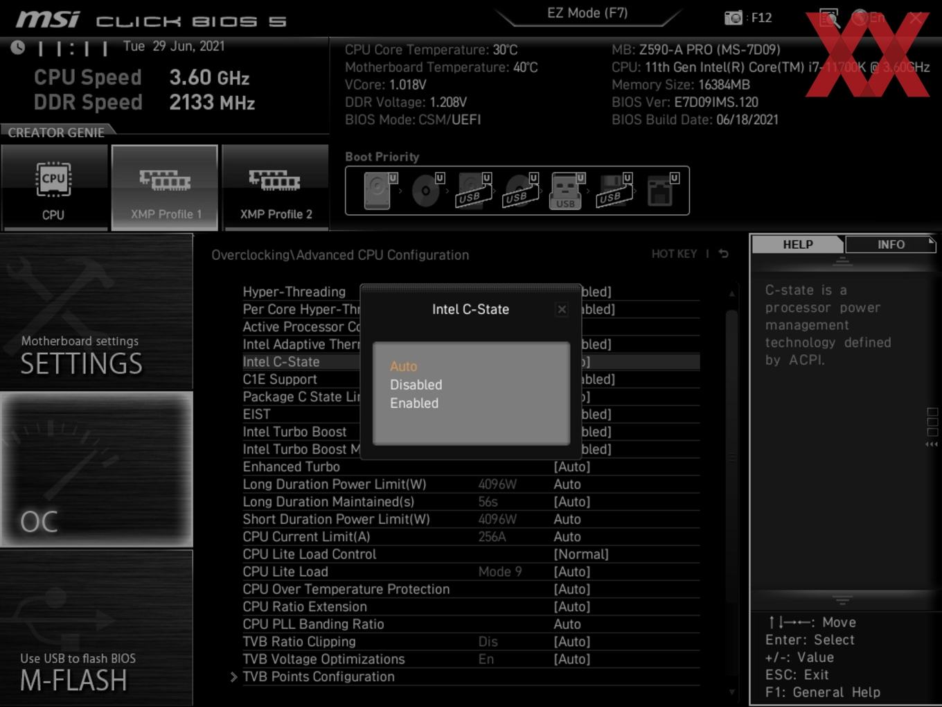This screenshot has height=707, width=942.
Task: Open Long Duration Maintained(s) [Auto] setting
Action: click(471, 502)
